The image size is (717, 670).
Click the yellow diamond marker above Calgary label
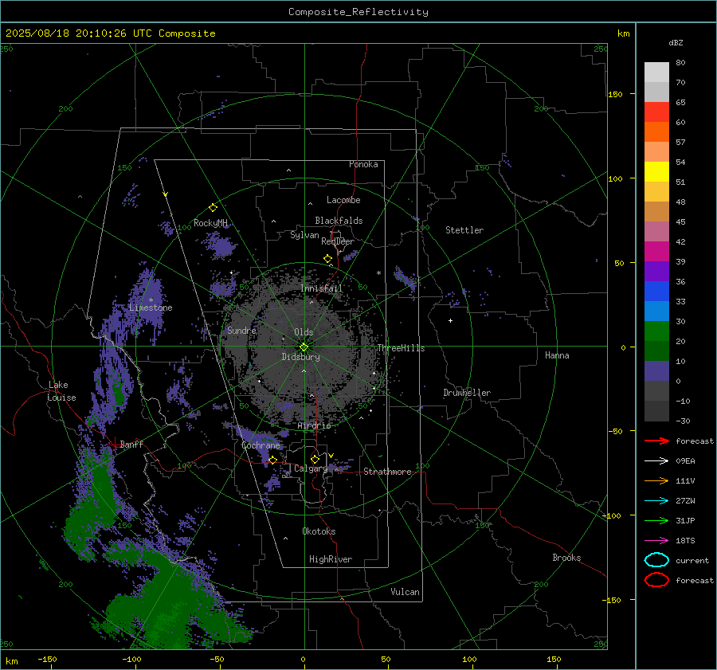coord(315,459)
